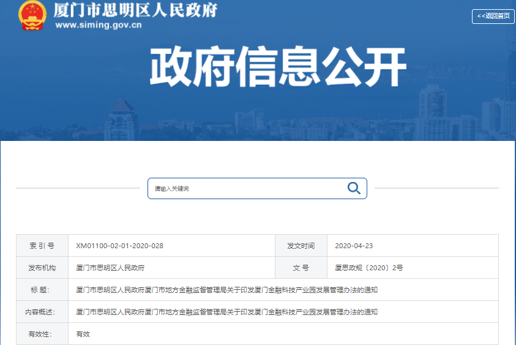Select document number 厦思政规〔2020〕2号
The height and width of the screenshot is (345, 516).
pyautogui.click(x=368, y=268)
